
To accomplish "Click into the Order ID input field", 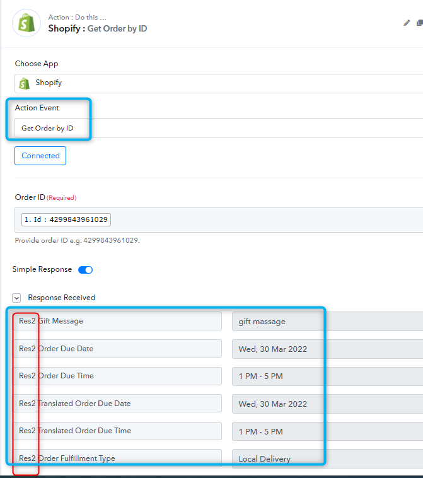I will [219, 220].
